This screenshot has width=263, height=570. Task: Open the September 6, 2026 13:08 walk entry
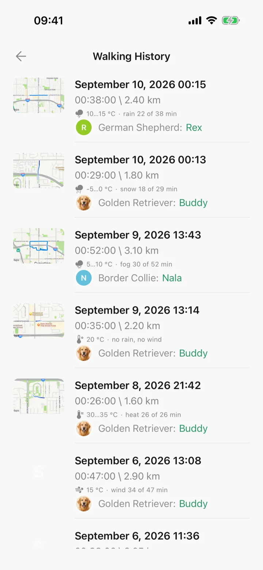(x=131, y=481)
